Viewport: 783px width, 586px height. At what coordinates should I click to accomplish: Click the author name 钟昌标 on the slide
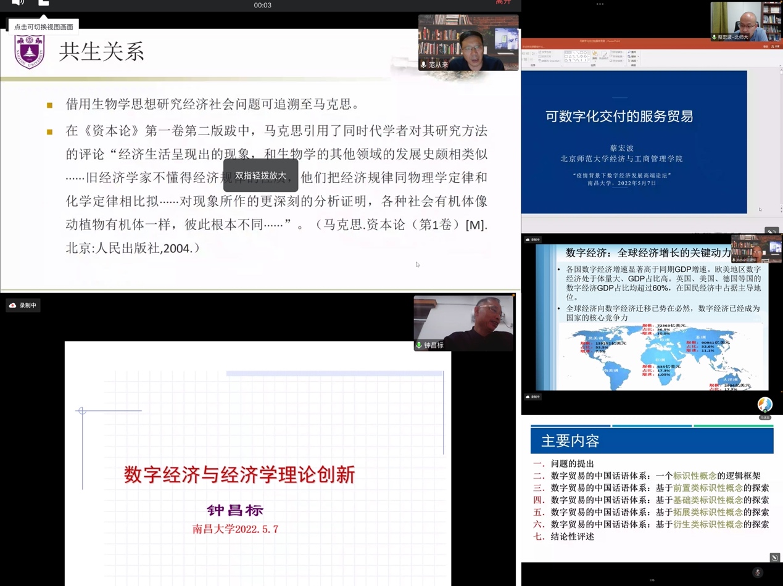click(235, 510)
